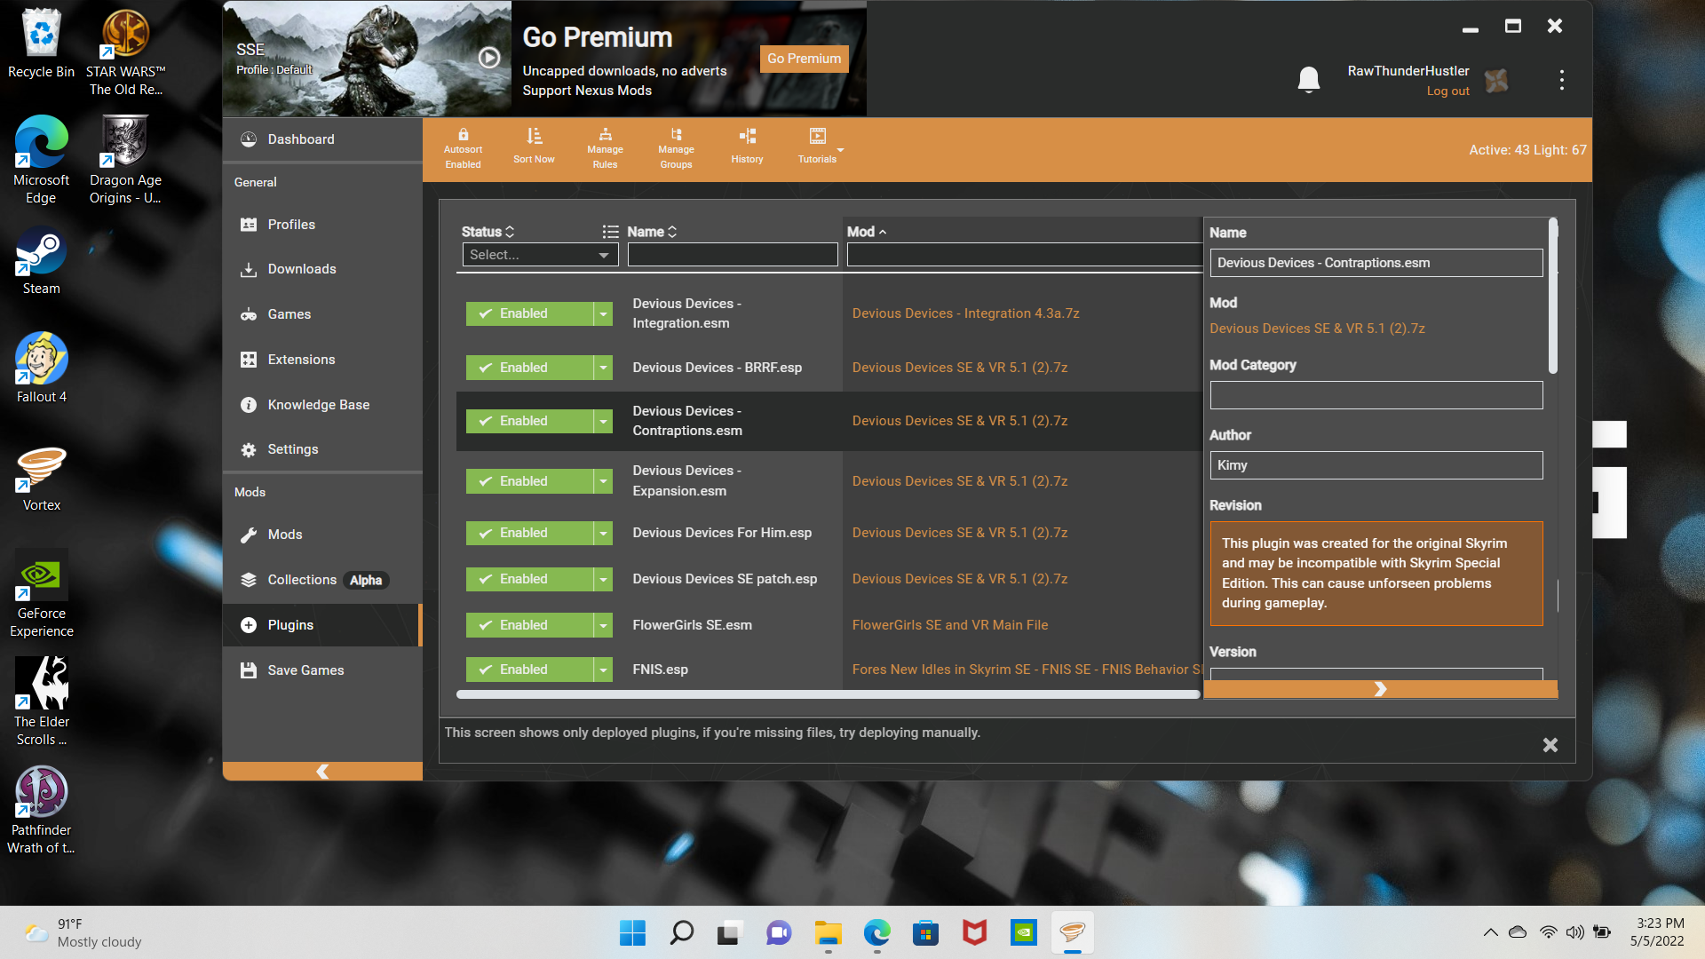Expand the Tutorials dropdown arrow
1705x959 pixels.
pos(840,150)
